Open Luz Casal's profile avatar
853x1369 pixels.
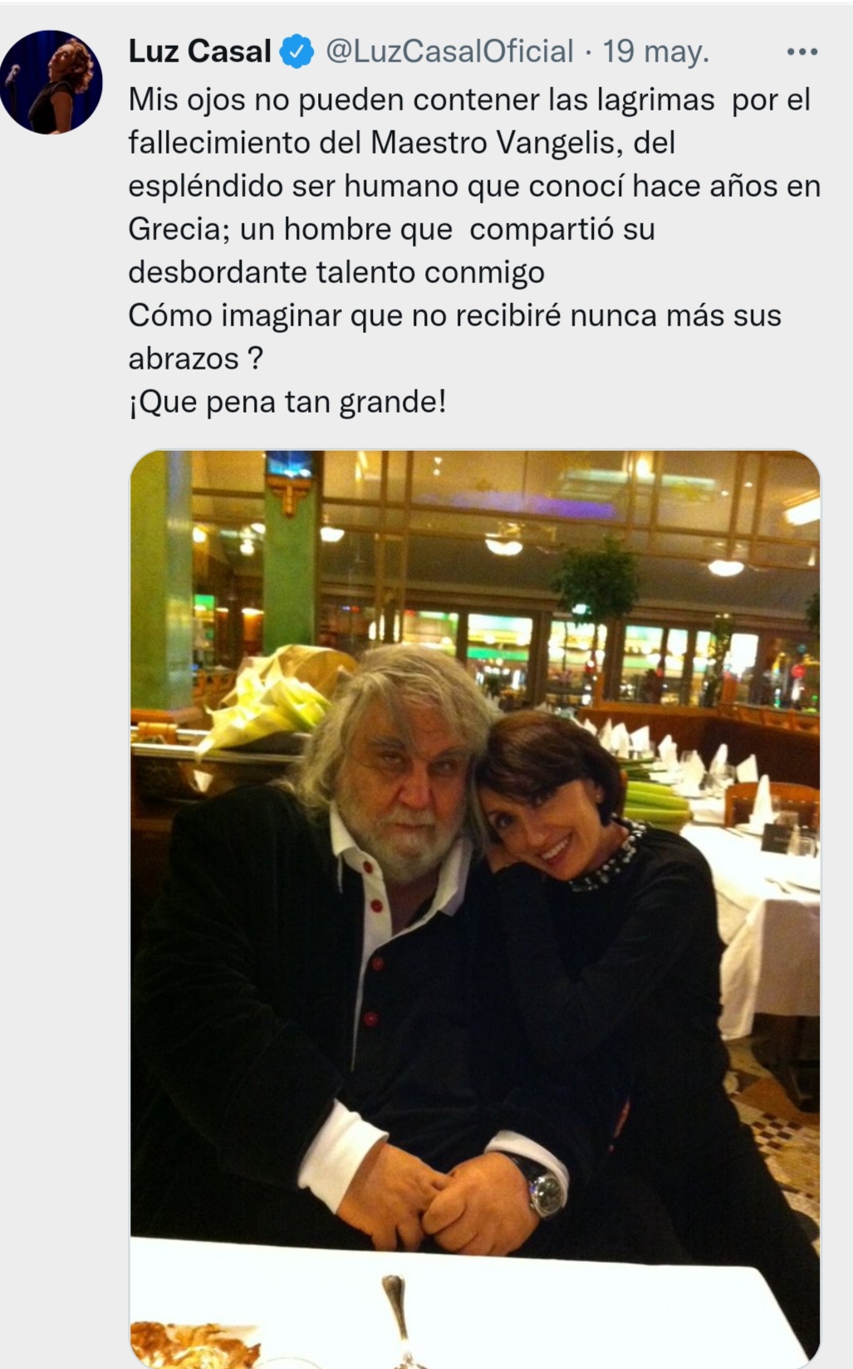pyautogui.click(x=51, y=82)
